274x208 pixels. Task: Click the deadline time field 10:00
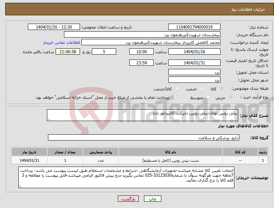coord(142,51)
